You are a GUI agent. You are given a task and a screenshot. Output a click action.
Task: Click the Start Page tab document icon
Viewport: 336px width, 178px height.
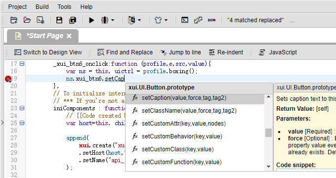click(18, 36)
